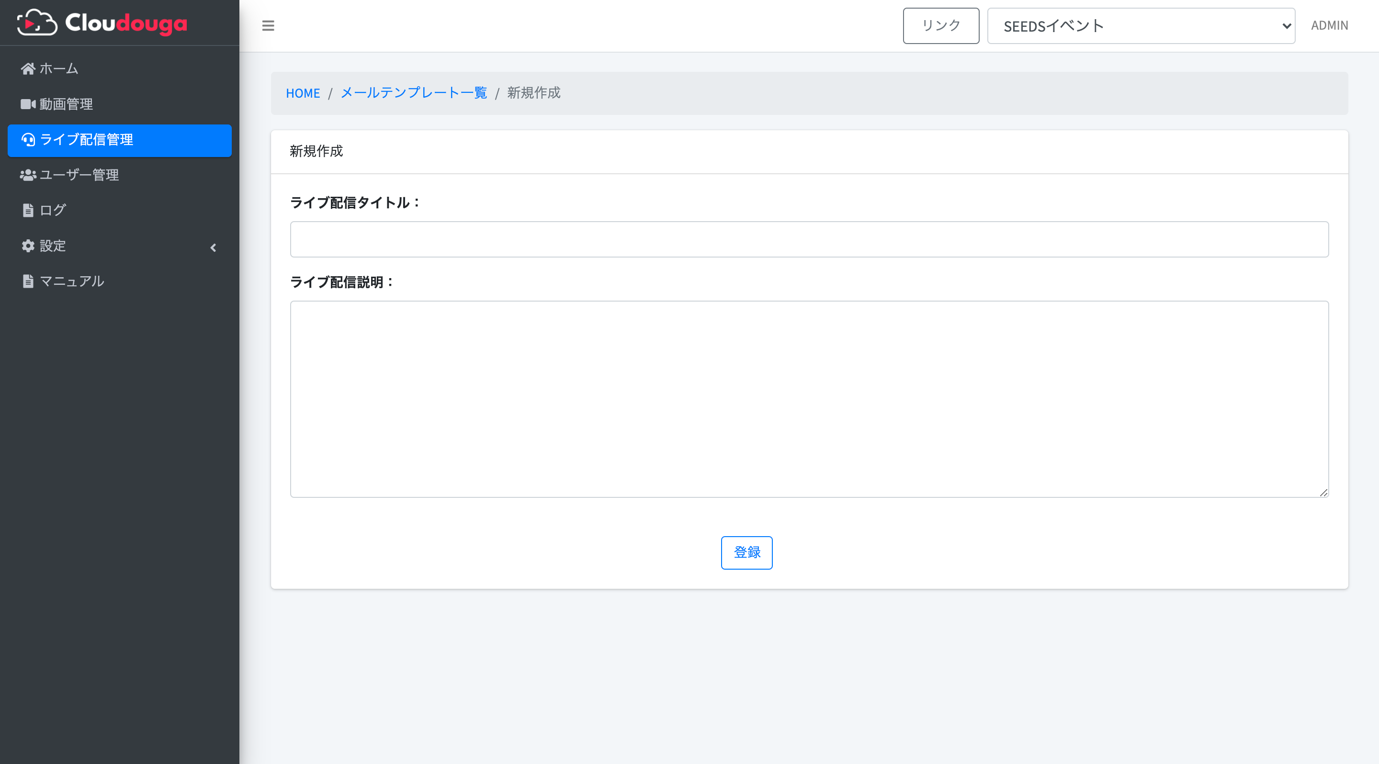1379x764 pixels.
Task: Click the home icon beside ホーム
Action: pyautogui.click(x=28, y=68)
